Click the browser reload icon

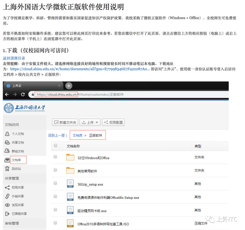click(23, 94)
